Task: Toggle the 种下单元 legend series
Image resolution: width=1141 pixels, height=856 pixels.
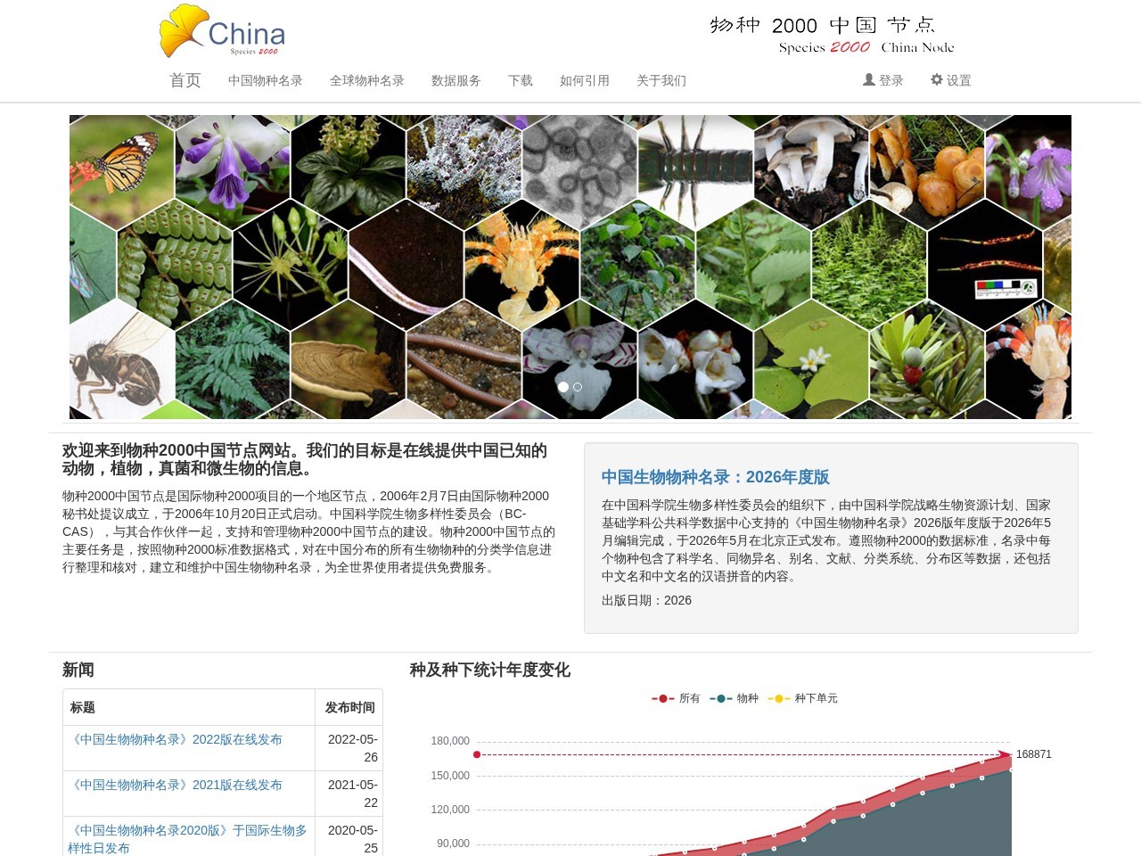Action: (802, 698)
